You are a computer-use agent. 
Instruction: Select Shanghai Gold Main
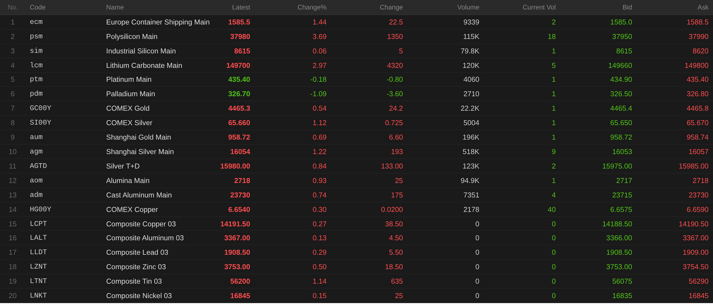pyautogui.click(x=356, y=137)
